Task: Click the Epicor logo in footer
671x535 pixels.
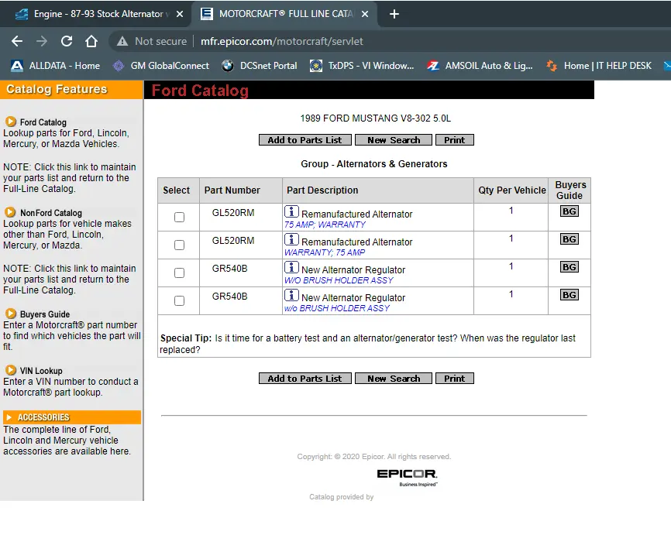Action: (407, 477)
